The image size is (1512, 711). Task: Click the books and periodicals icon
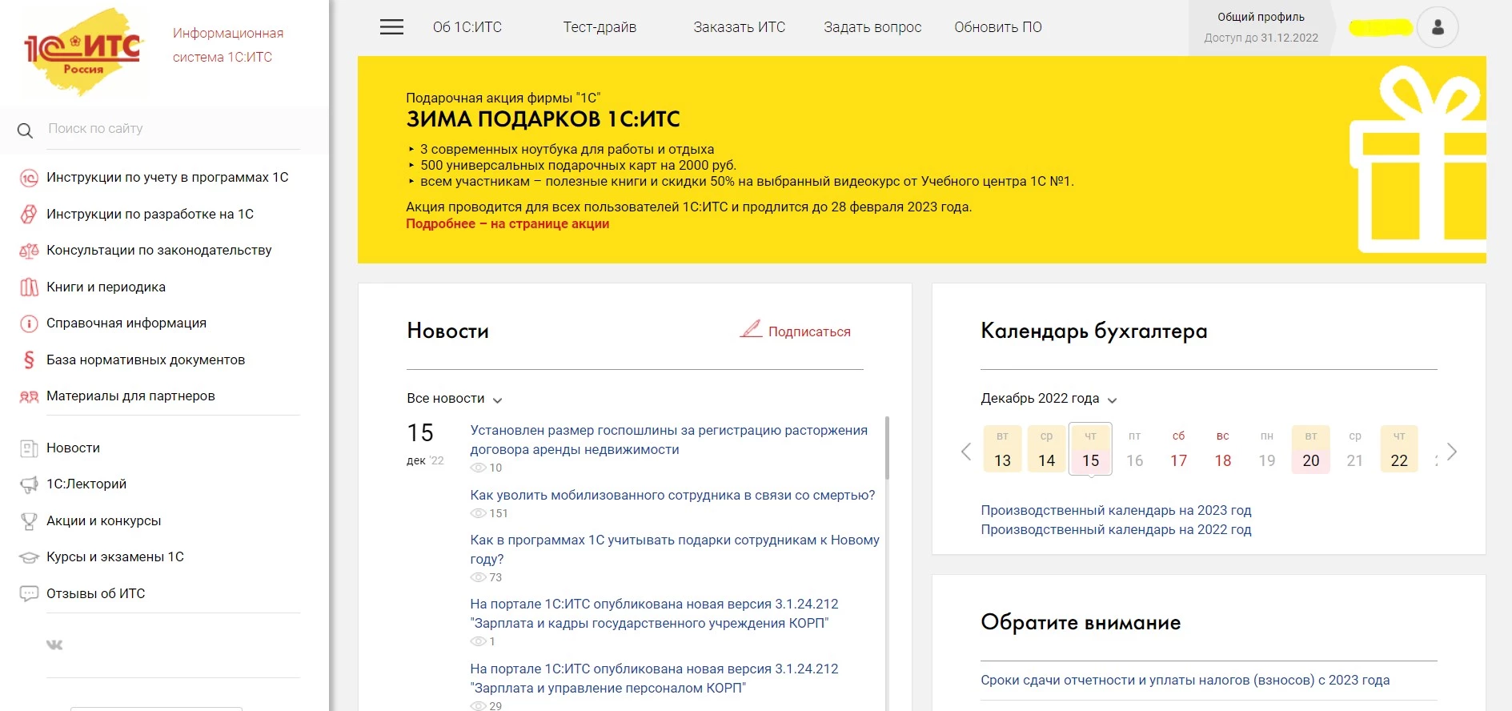click(29, 287)
